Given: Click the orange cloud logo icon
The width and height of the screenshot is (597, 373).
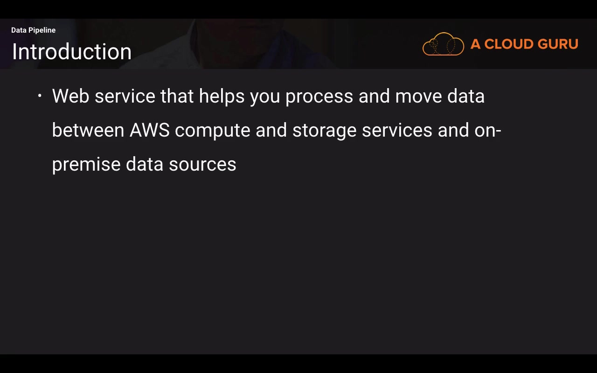Looking at the screenshot, I should [443, 44].
